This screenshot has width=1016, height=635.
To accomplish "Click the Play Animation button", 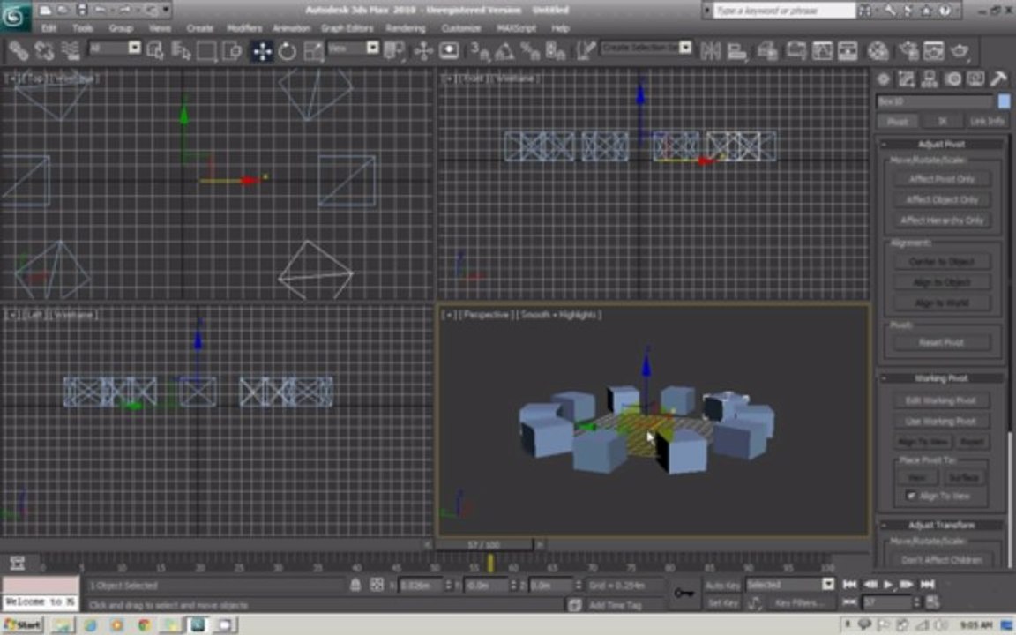I will pyautogui.click(x=888, y=585).
